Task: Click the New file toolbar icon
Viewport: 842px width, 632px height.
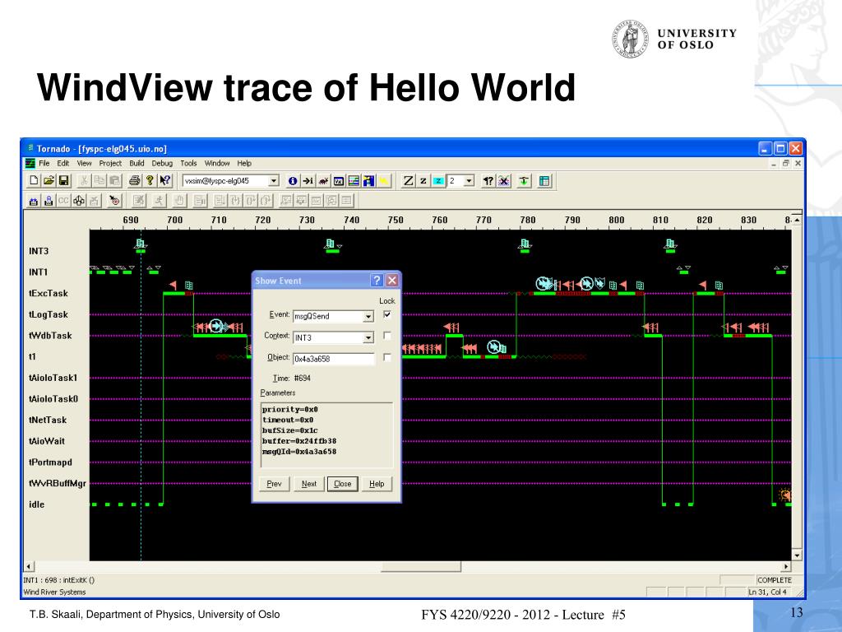Action: [34, 181]
